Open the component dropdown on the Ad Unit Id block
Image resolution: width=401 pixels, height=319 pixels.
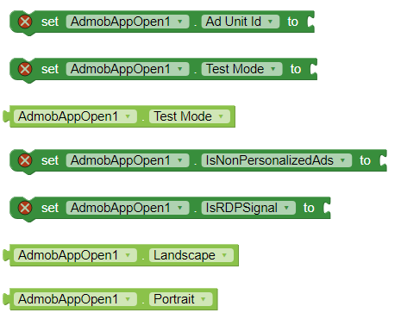(x=128, y=22)
